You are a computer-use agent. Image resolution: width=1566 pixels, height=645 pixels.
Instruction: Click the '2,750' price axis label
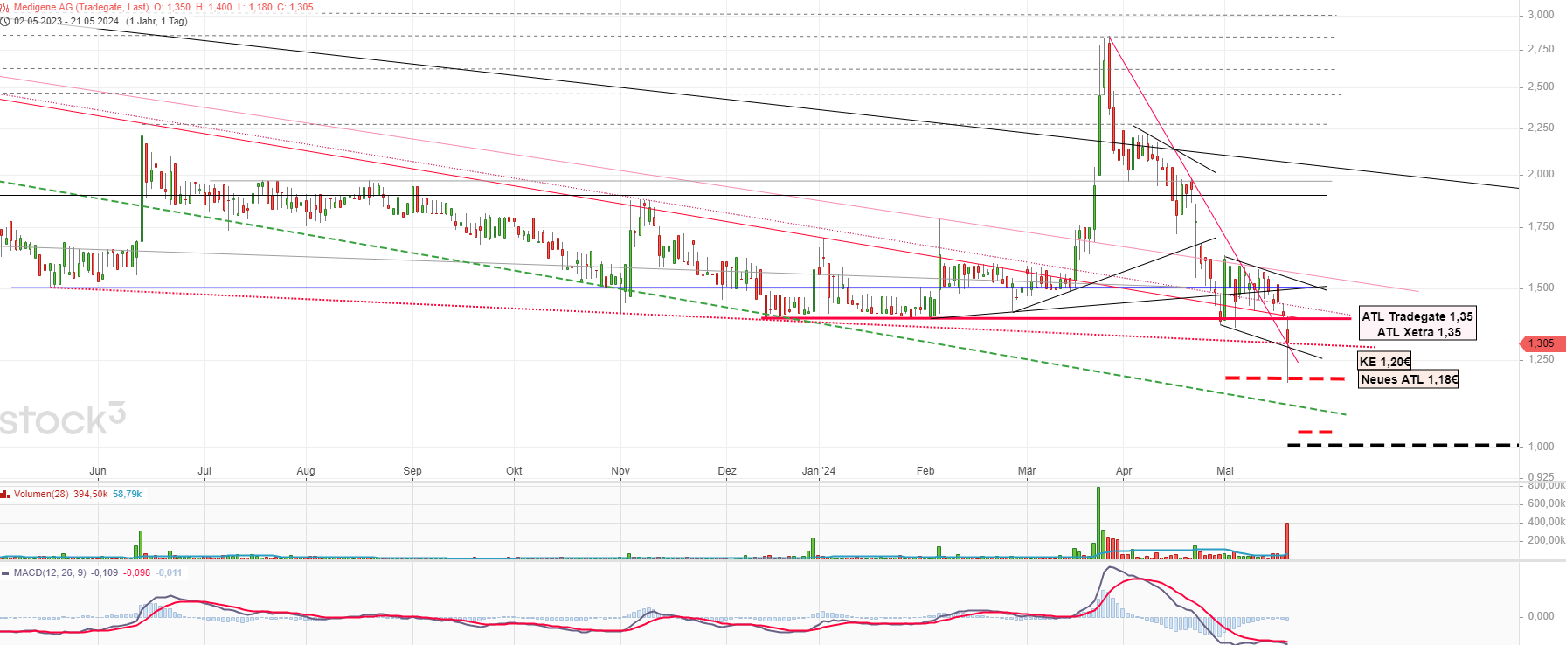coord(1541,49)
